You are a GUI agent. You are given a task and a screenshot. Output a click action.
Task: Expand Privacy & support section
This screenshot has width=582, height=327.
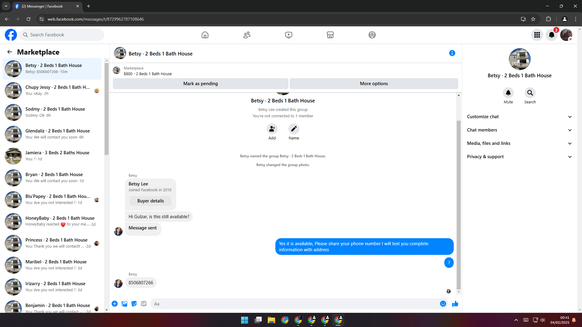tap(519, 157)
